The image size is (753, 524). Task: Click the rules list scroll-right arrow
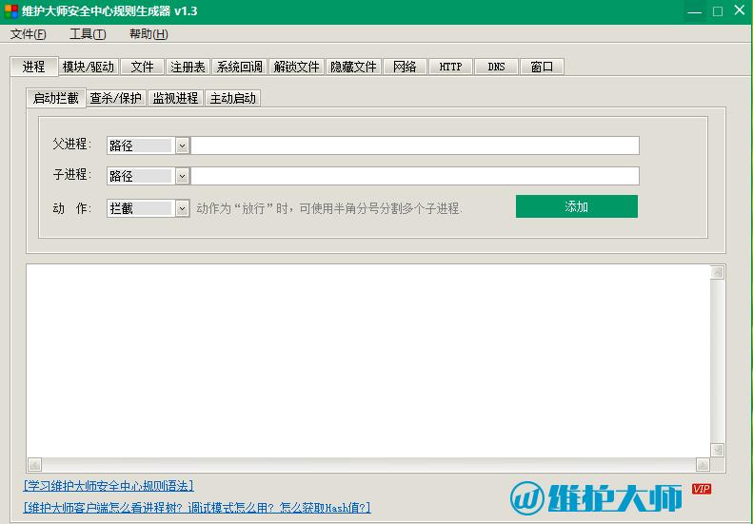tap(703, 464)
